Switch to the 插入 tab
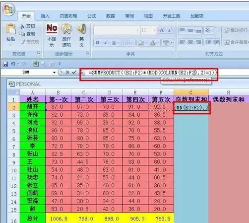 [x=45, y=16]
